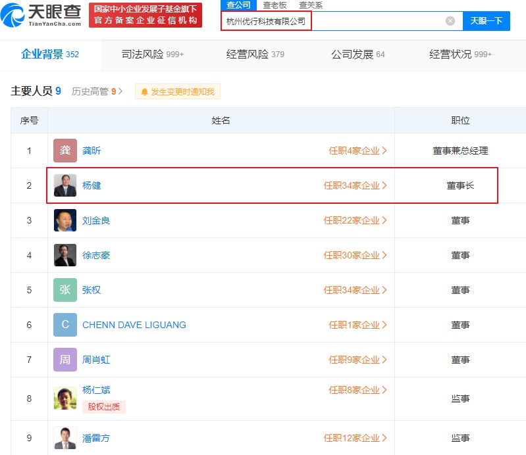
Task: Click 杨健's photo thumbnail
Action: (65, 185)
